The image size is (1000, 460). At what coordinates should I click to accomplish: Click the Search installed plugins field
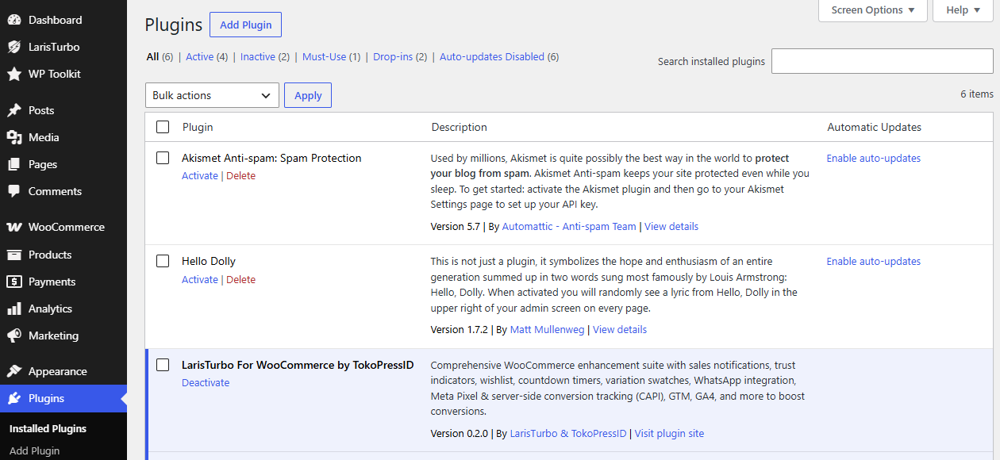(x=882, y=61)
